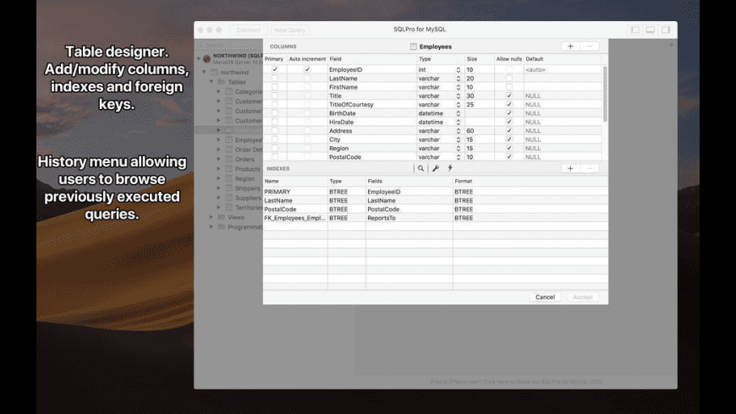Select the FK_Employees_Empl... index row

436,217
